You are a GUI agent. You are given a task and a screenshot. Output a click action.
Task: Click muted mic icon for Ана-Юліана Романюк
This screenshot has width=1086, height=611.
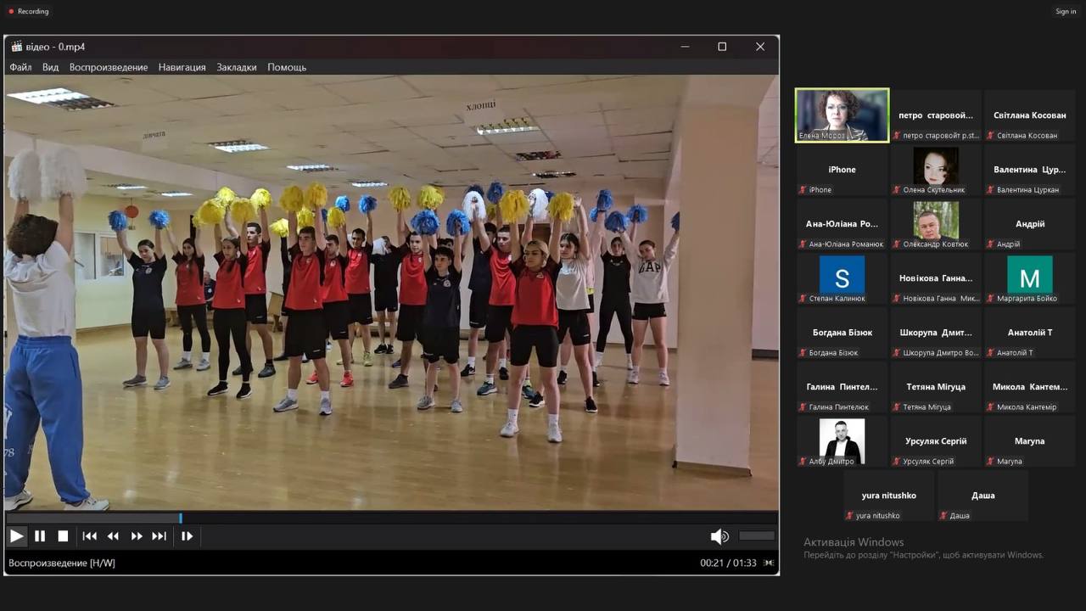tap(803, 244)
